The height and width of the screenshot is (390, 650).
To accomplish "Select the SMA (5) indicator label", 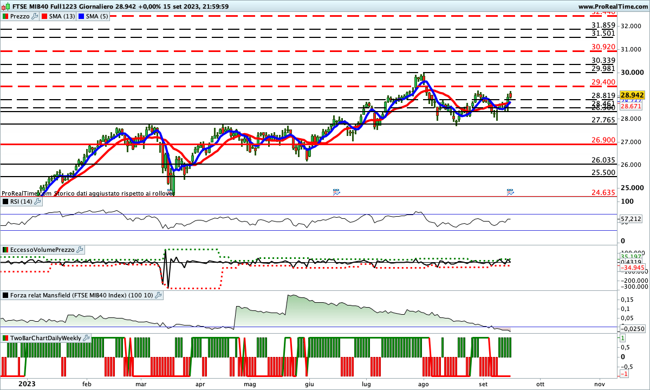I will coord(97,16).
